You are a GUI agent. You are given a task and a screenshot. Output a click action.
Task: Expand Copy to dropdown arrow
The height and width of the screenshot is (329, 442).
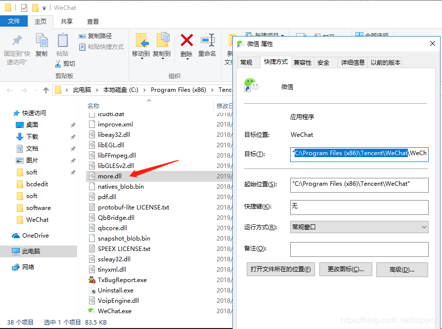coord(163,59)
